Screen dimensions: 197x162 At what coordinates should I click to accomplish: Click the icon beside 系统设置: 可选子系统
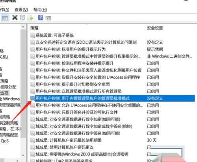click(x=32, y=35)
